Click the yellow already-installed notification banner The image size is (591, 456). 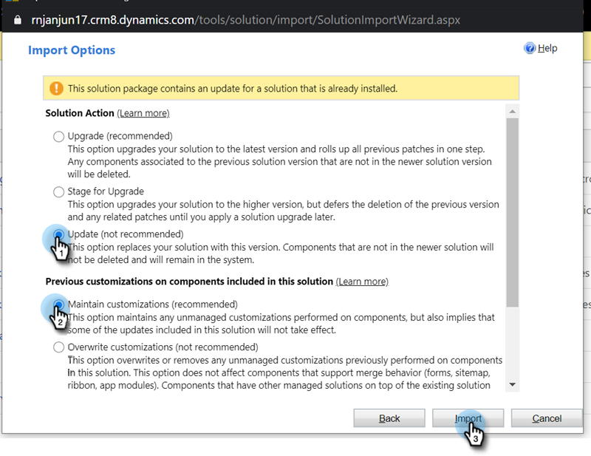(x=281, y=88)
